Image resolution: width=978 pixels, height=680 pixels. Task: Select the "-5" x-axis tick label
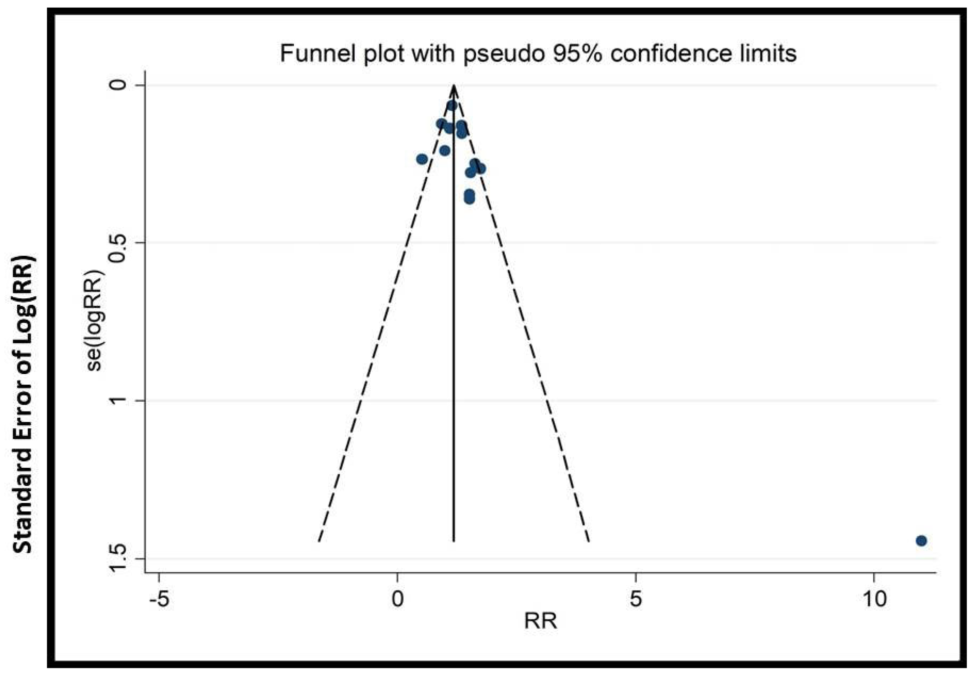pyautogui.click(x=159, y=600)
